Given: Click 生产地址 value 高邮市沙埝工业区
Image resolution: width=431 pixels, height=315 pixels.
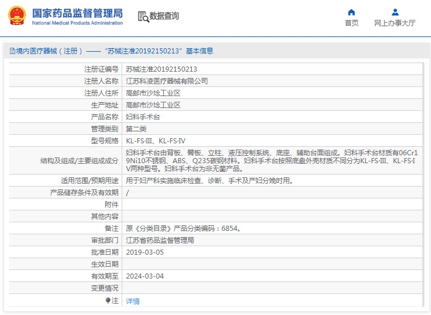Looking at the screenshot, I should [153, 105].
